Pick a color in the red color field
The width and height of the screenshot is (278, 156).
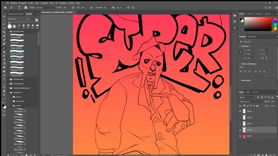coord(258,24)
